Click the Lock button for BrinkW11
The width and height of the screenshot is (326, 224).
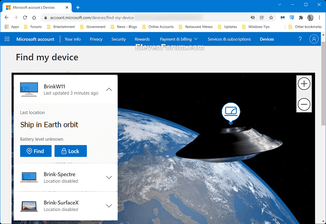(x=71, y=151)
